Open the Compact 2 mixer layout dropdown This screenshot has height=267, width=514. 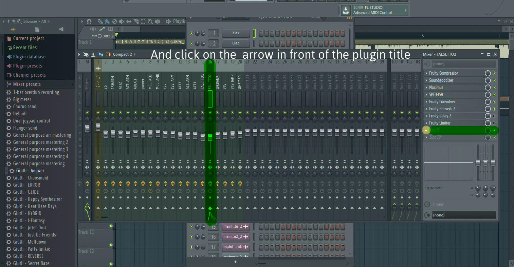tap(124, 54)
